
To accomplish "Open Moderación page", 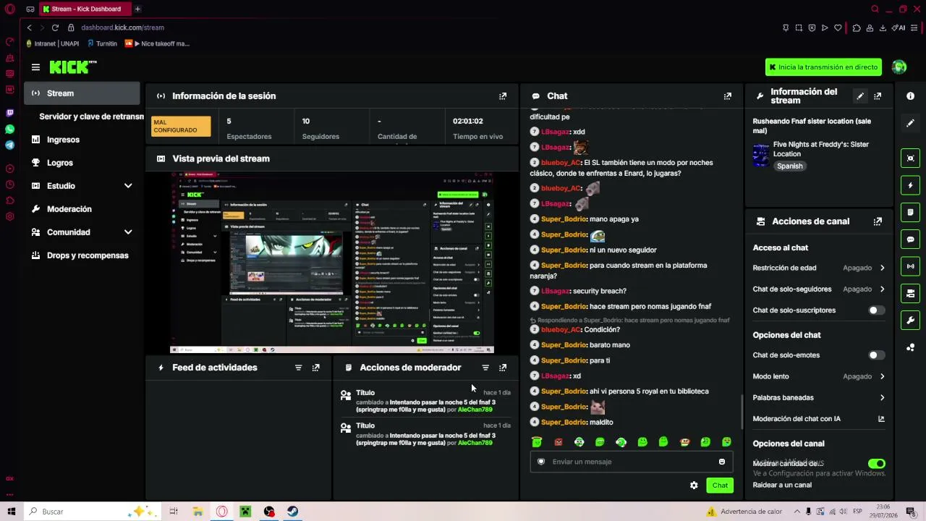I will pyautogui.click(x=82, y=209).
